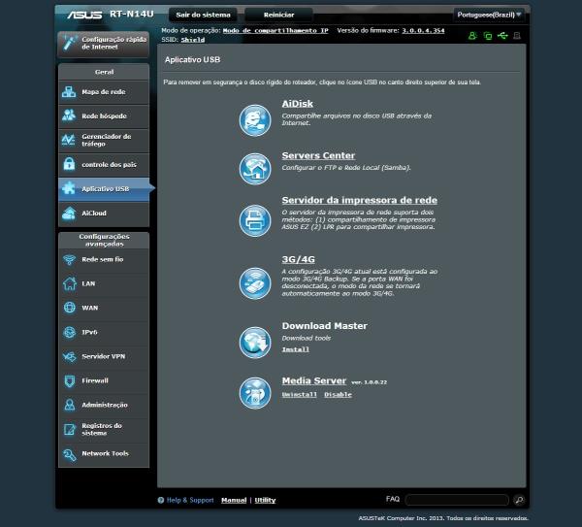Click the Manual link in footer
The height and width of the screenshot is (527, 582).
pyautogui.click(x=234, y=500)
